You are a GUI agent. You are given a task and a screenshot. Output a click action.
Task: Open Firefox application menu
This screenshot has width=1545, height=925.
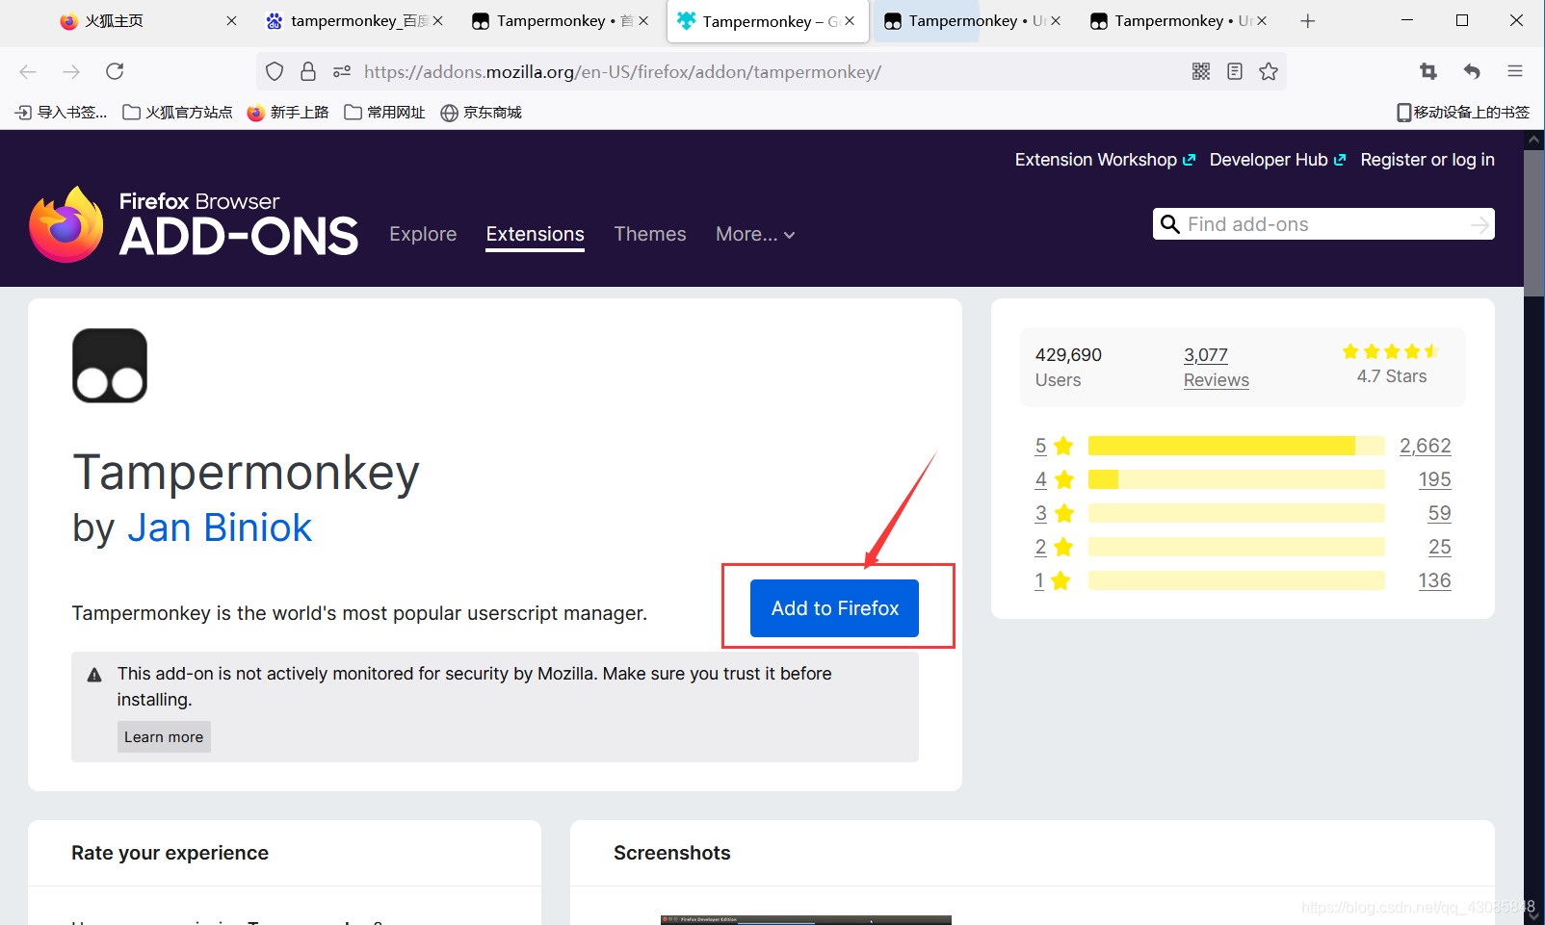pyautogui.click(x=1515, y=71)
